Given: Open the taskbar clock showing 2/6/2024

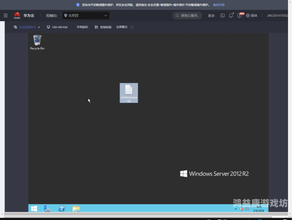Looking at the screenshot, I should point(259,209).
